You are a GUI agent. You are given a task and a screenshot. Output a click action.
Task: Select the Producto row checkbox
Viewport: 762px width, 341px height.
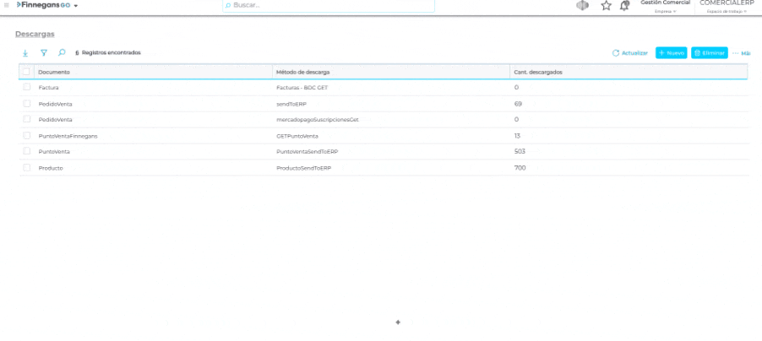pos(26,167)
